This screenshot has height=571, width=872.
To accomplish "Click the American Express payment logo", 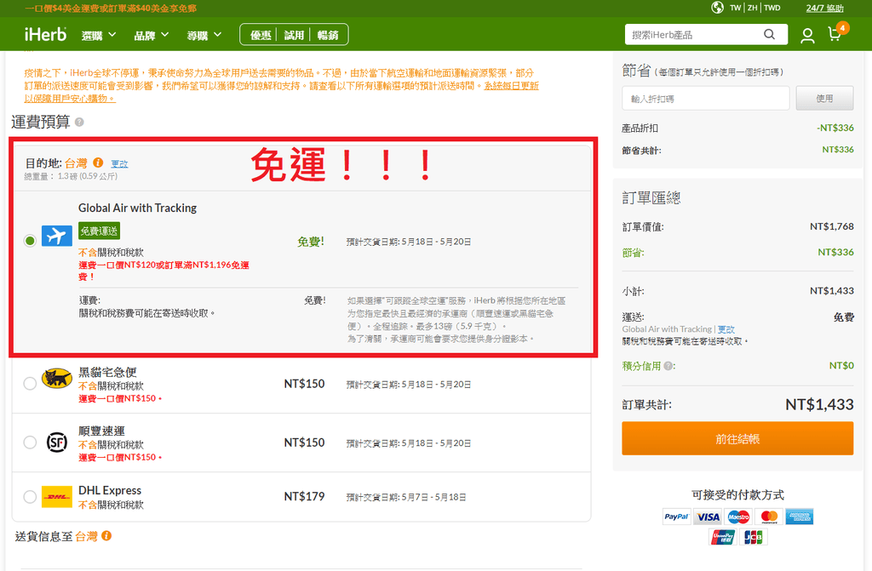I will [800, 517].
